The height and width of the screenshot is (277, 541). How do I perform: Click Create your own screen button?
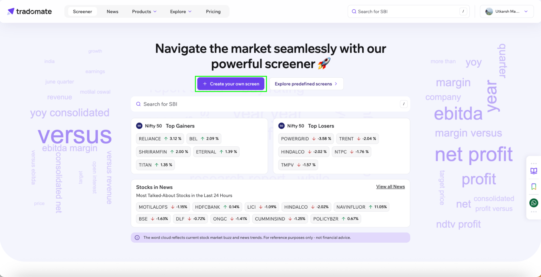point(231,84)
